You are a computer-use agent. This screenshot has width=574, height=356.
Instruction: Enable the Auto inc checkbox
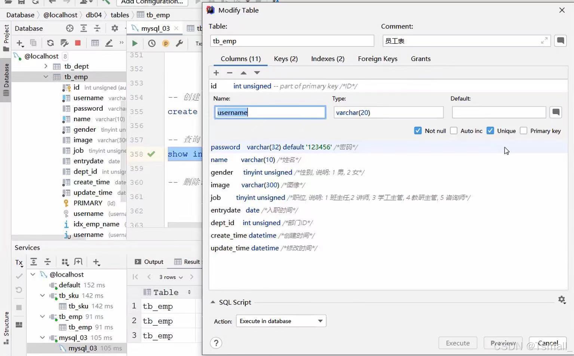(x=454, y=131)
